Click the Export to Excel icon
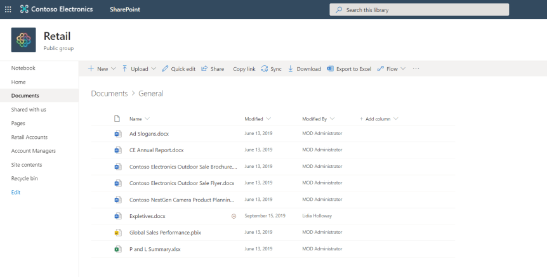This screenshot has width=547, height=277. point(330,69)
